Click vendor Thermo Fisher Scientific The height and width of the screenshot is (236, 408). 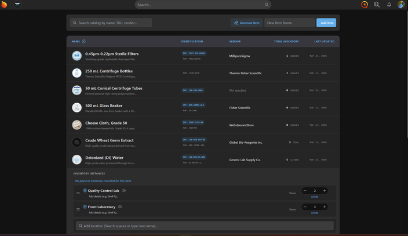pyautogui.click(x=245, y=73)
